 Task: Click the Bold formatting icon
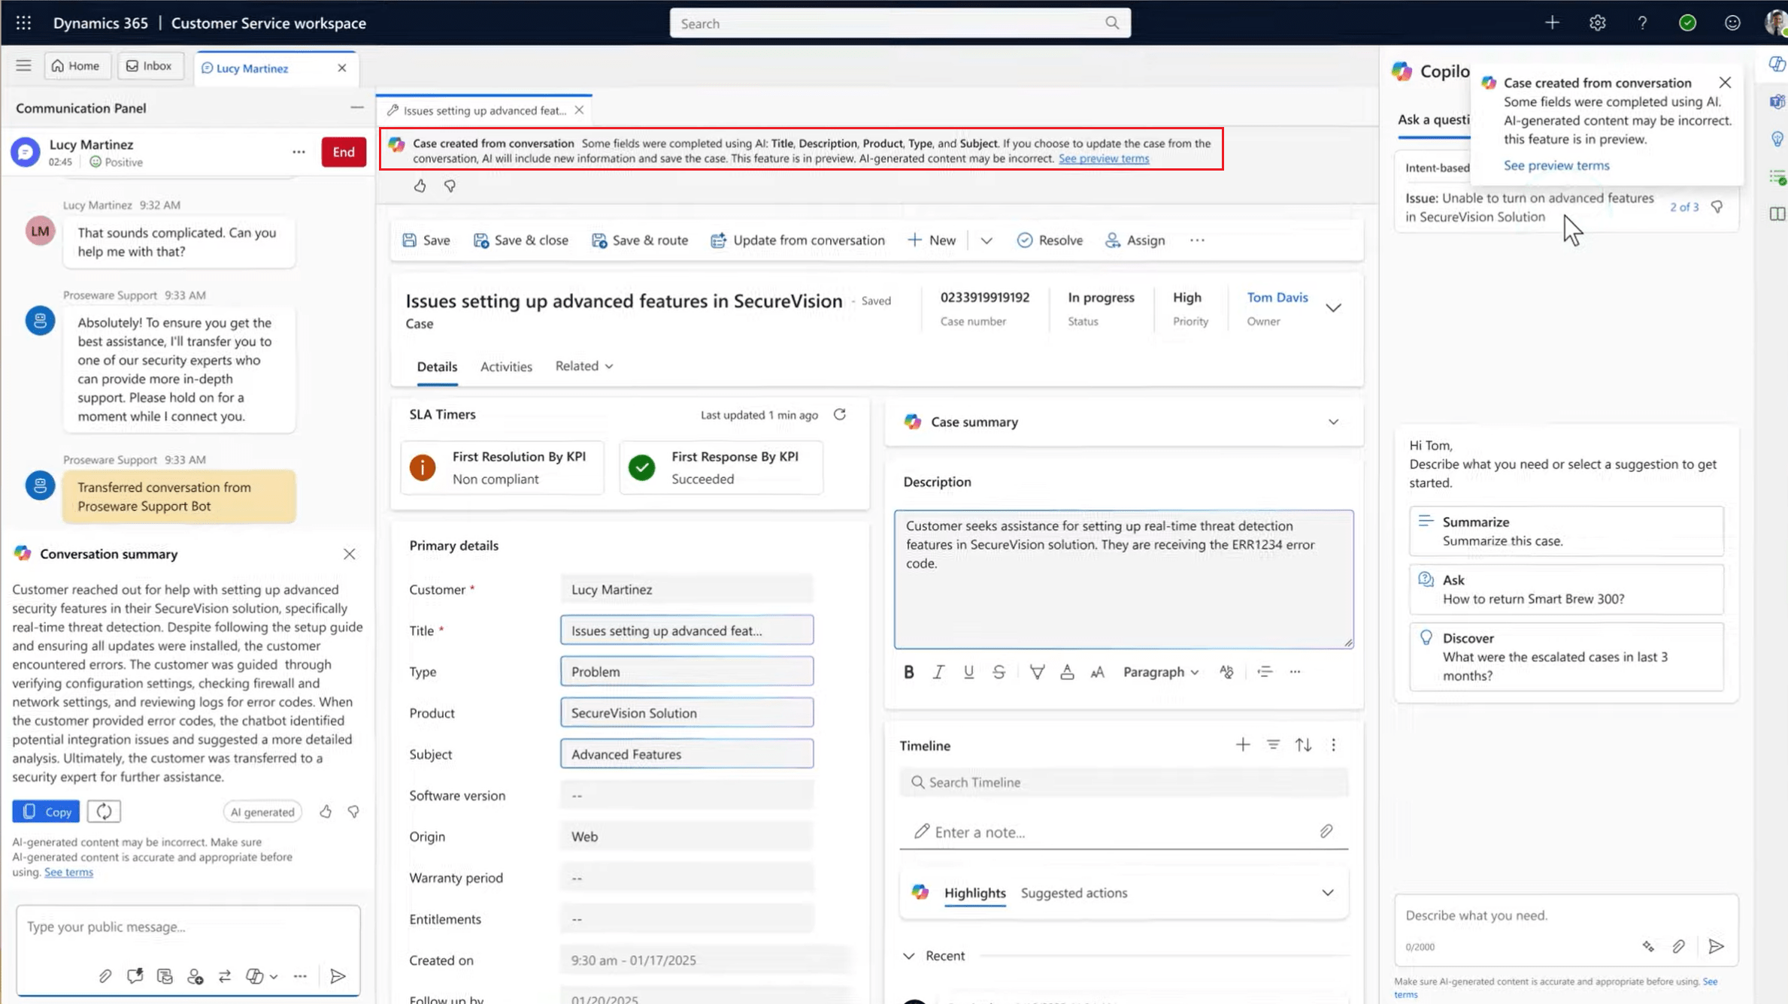point(908,672)
